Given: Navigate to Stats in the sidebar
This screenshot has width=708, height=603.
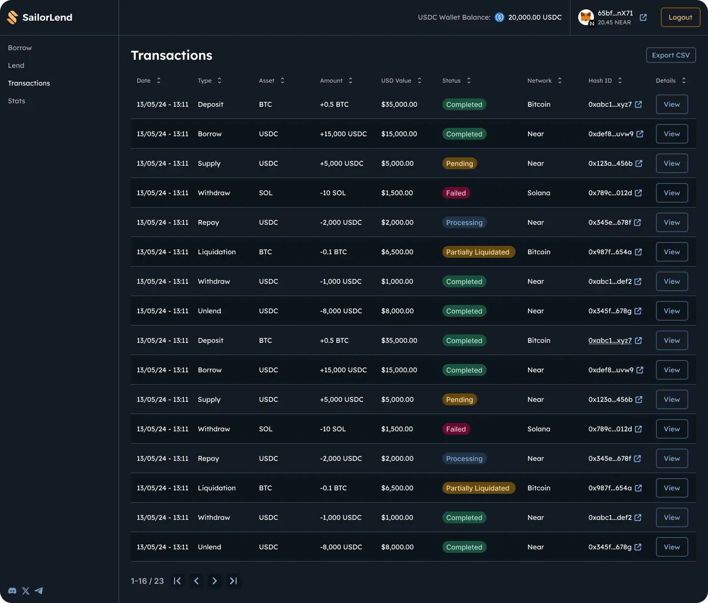Looking at the screenshot, I should (16, 101).
